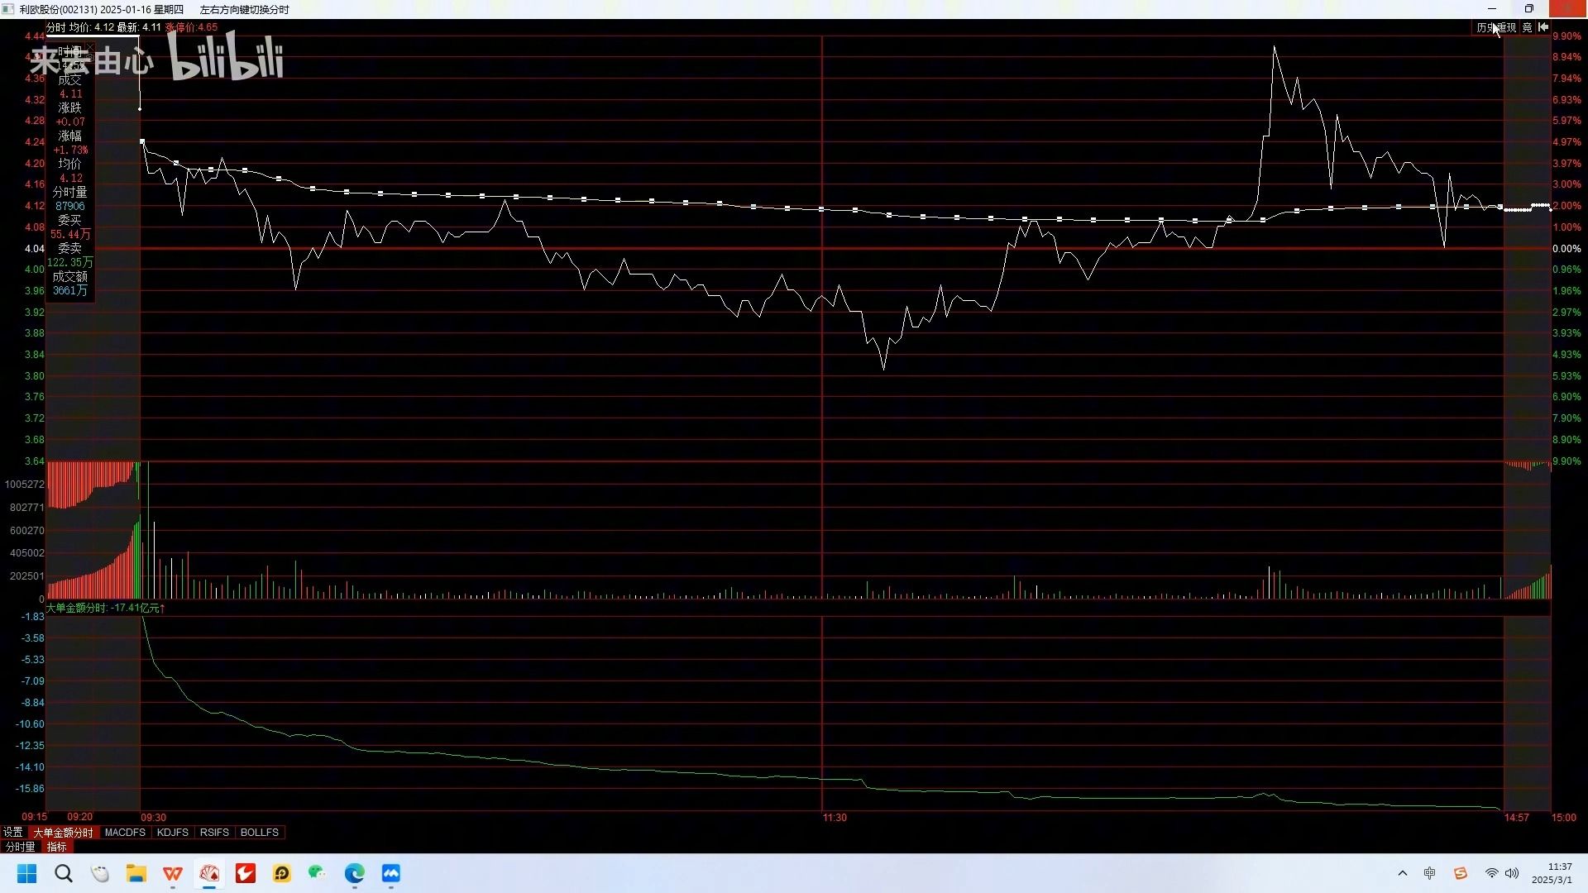Click the collapse arrow icon at chart top-right

click(x=1543, y=27)
